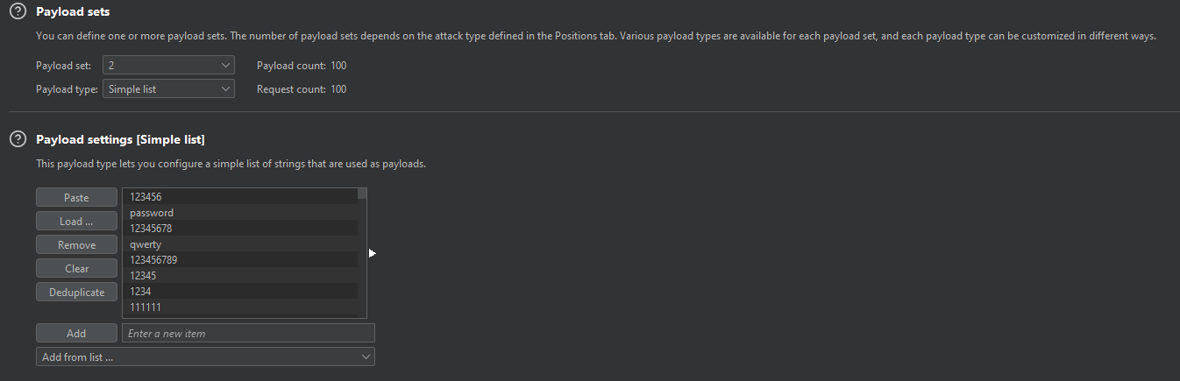Screen dimensions: 1180x381
Task: Click the Payload settings help icon
Action: coord(17,139)
